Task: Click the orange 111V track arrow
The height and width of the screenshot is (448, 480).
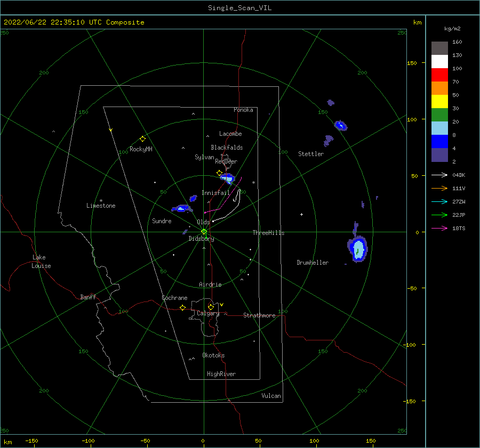Action: coord(439,189)
